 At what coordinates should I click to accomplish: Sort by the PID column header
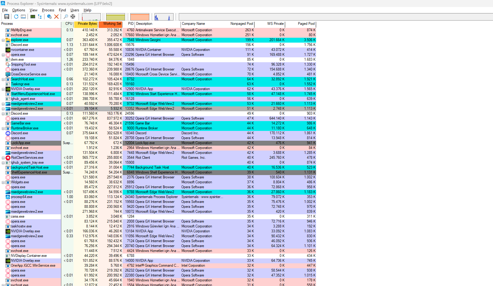point(129,24)
